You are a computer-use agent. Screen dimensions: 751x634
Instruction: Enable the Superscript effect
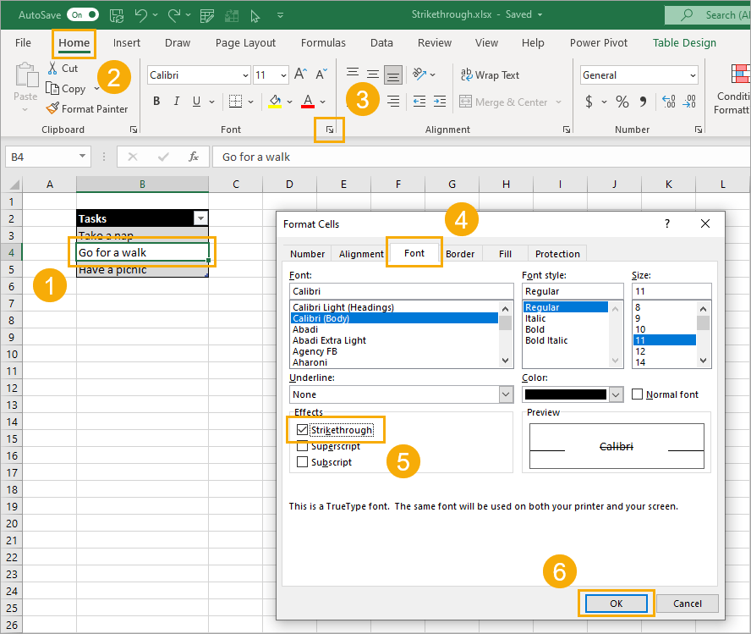point(303,446)
